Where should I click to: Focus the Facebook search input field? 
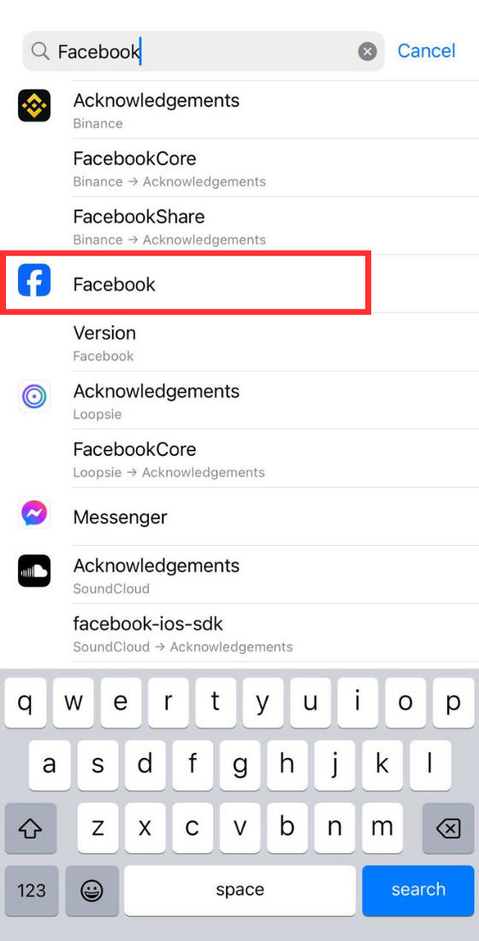click(204, 51)
